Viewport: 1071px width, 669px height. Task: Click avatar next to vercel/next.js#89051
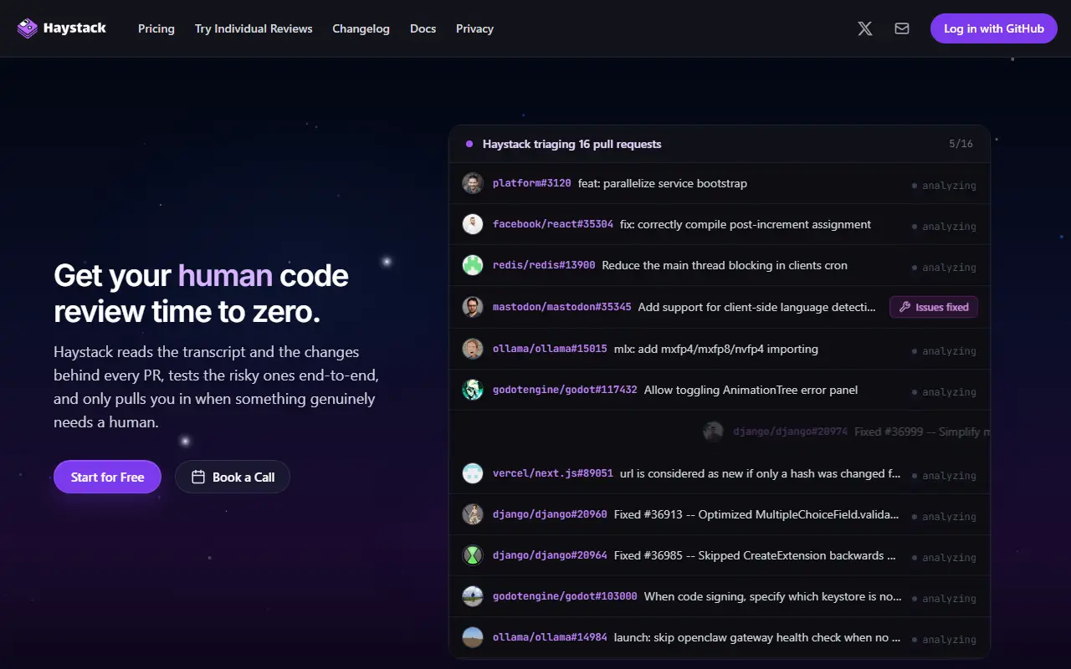pyautogui.click(x=473, y=473)
